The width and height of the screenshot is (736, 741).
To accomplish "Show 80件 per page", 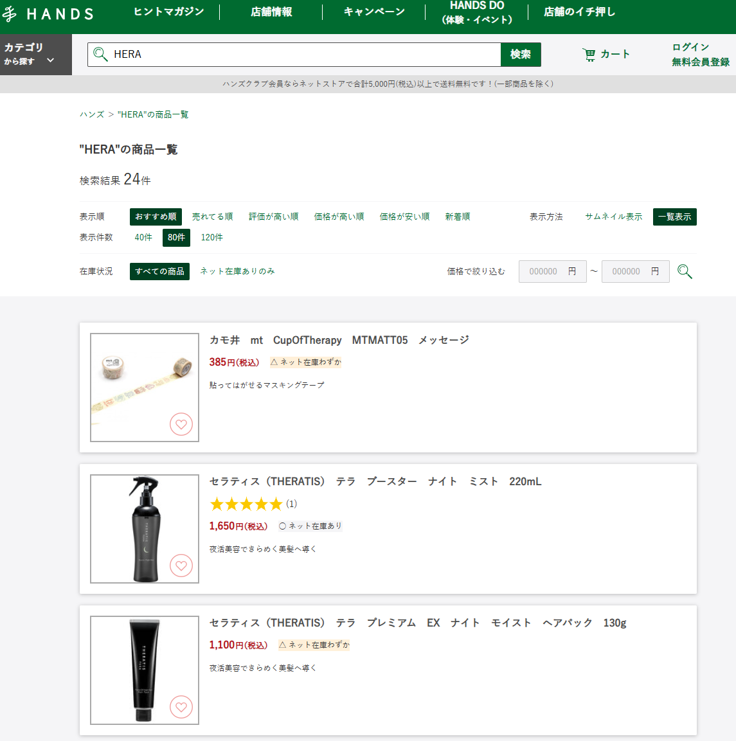I will (176, 237).
